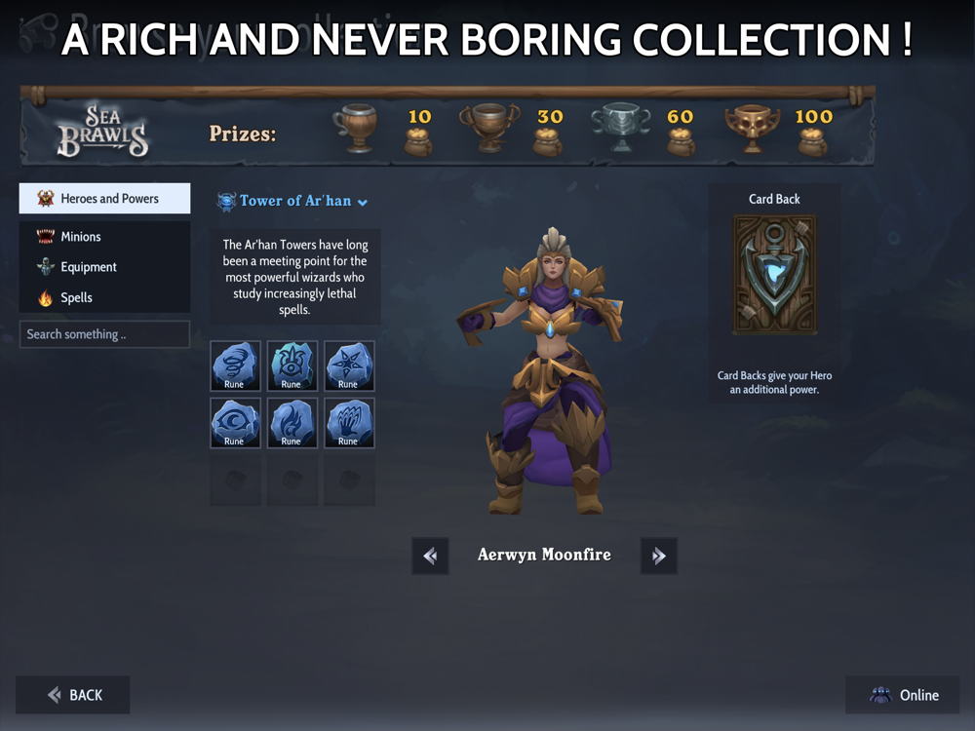This screenshot has width=975, height=731.
Task: Go back using the BACK button
Action: [x=73, y=695]
